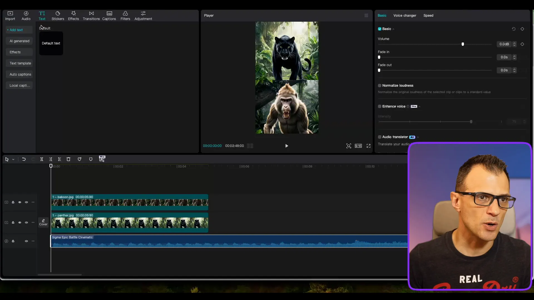
Task: Step the Fade in duration spinner
Action: click(x=514, y=57)
